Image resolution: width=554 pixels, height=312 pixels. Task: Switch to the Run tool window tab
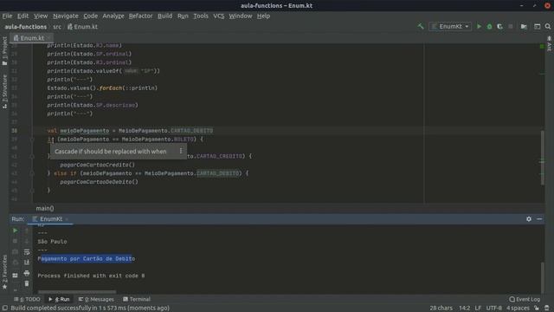[60, 299]
